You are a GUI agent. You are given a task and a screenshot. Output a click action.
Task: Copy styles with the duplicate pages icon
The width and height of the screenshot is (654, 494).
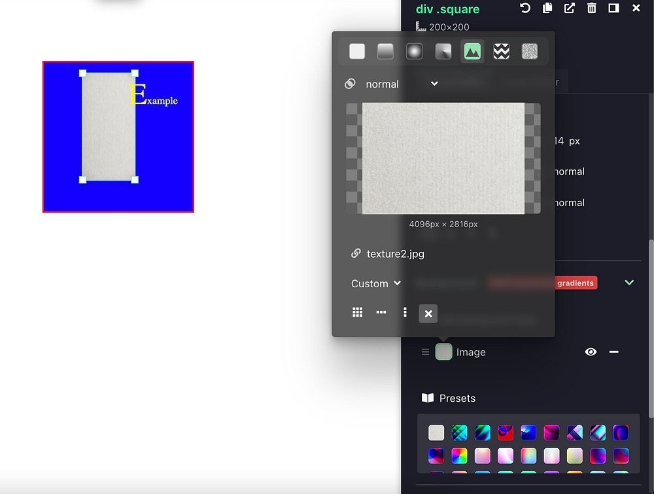tap(547, 8)
